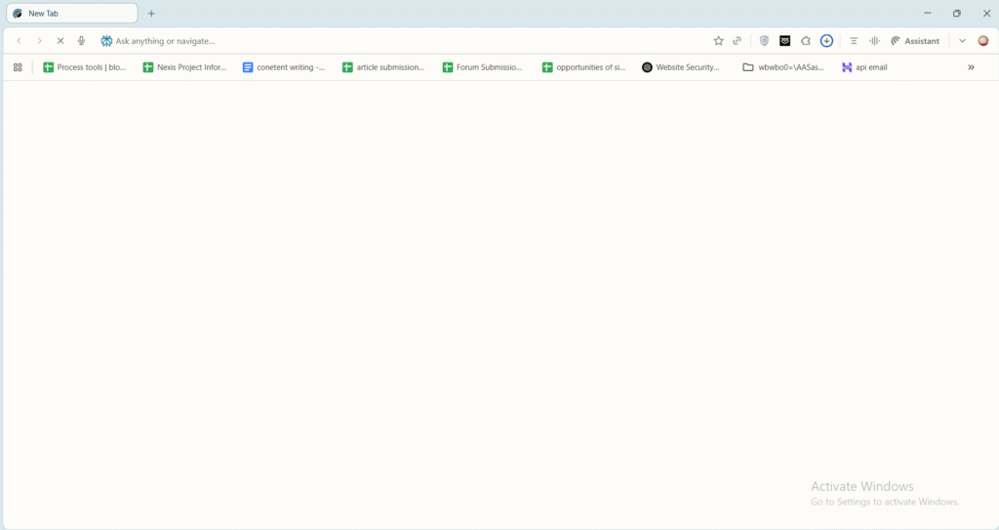Open the api email bookmark
The width and height of the screenshot is (999, 530).
pos(864,67)
